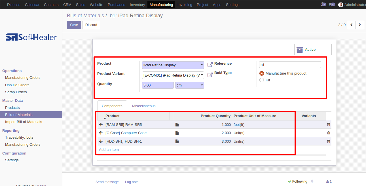Image resolution: width=366 pixels, height=186 pixels.
Task: Click the document icon in RAM SR5 row
Action: click(x=177, y=124)
